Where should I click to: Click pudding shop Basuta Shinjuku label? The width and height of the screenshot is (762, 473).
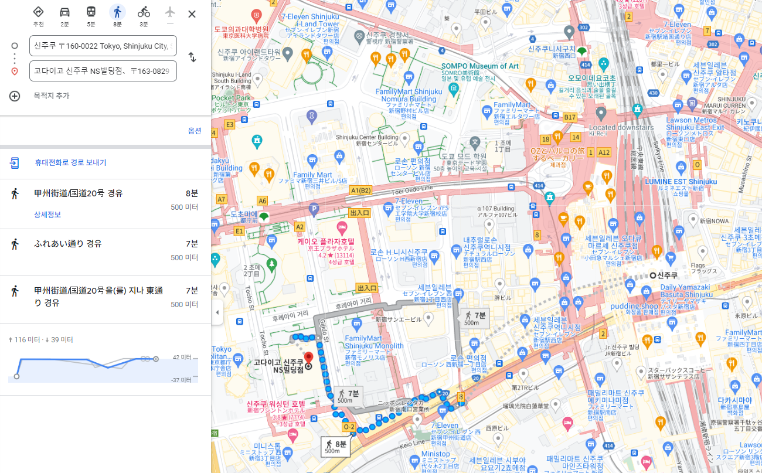(634, 306)
